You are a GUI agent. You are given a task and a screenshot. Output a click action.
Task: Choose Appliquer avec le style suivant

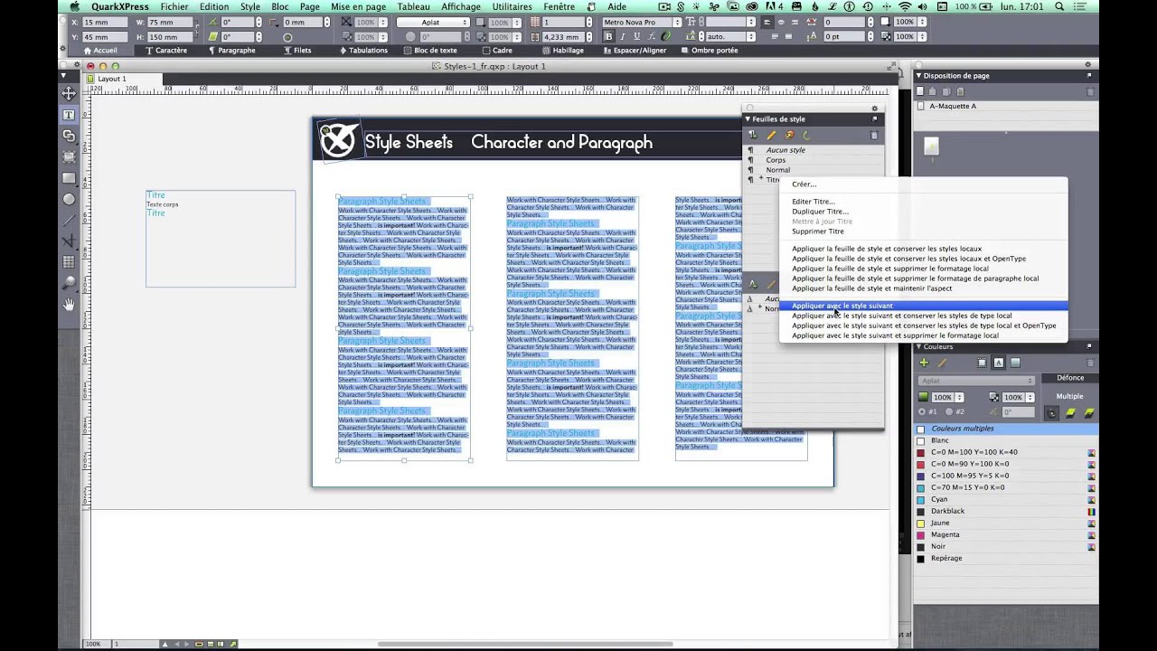[923, 306]
